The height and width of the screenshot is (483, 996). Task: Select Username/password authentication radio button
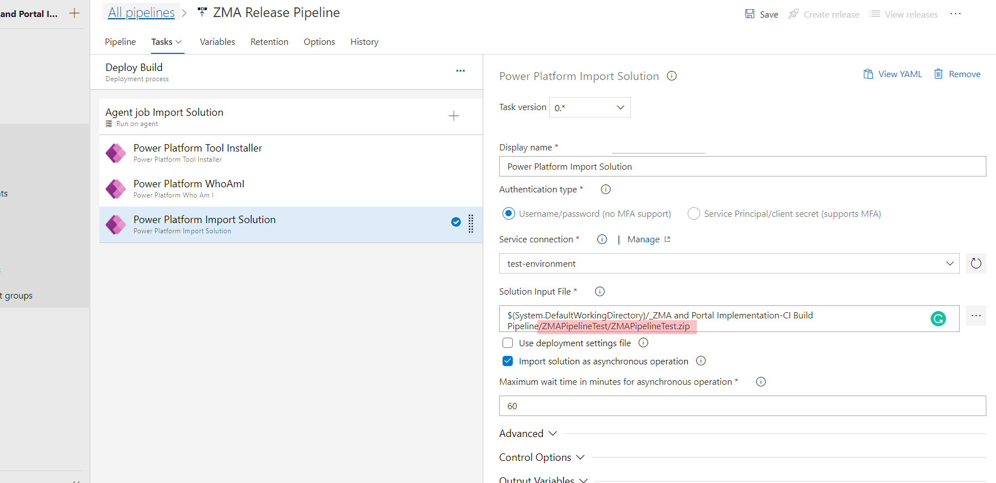click(x=508, y=214)
